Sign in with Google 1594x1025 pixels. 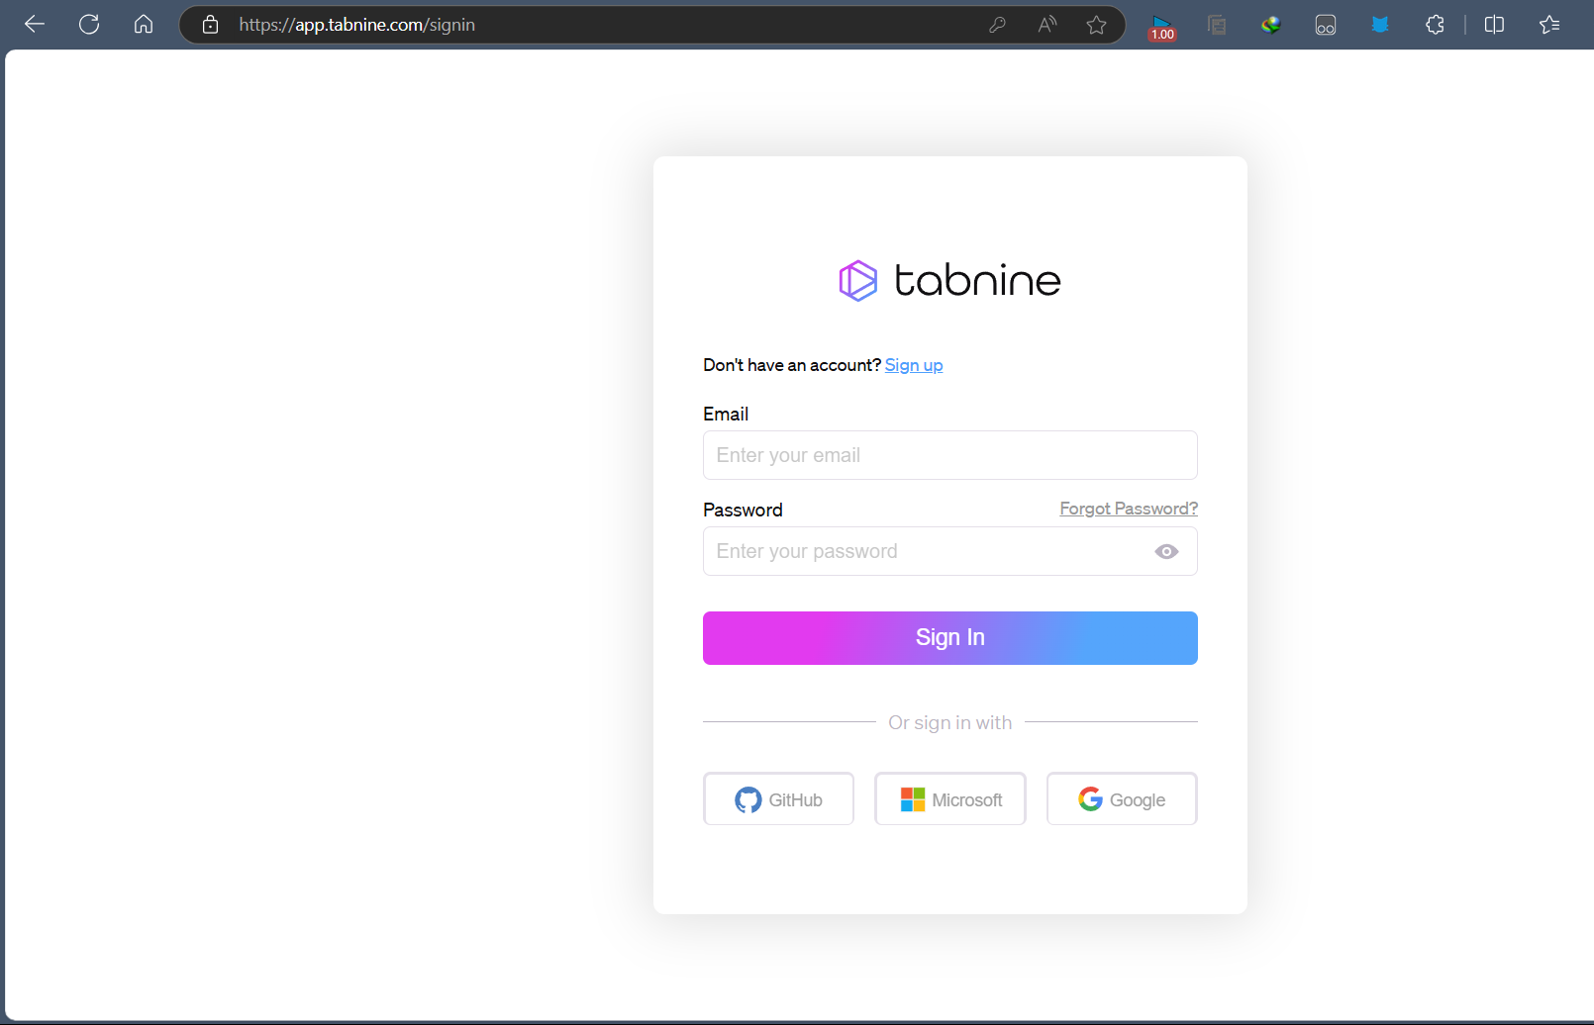(x=1122, y=799)
